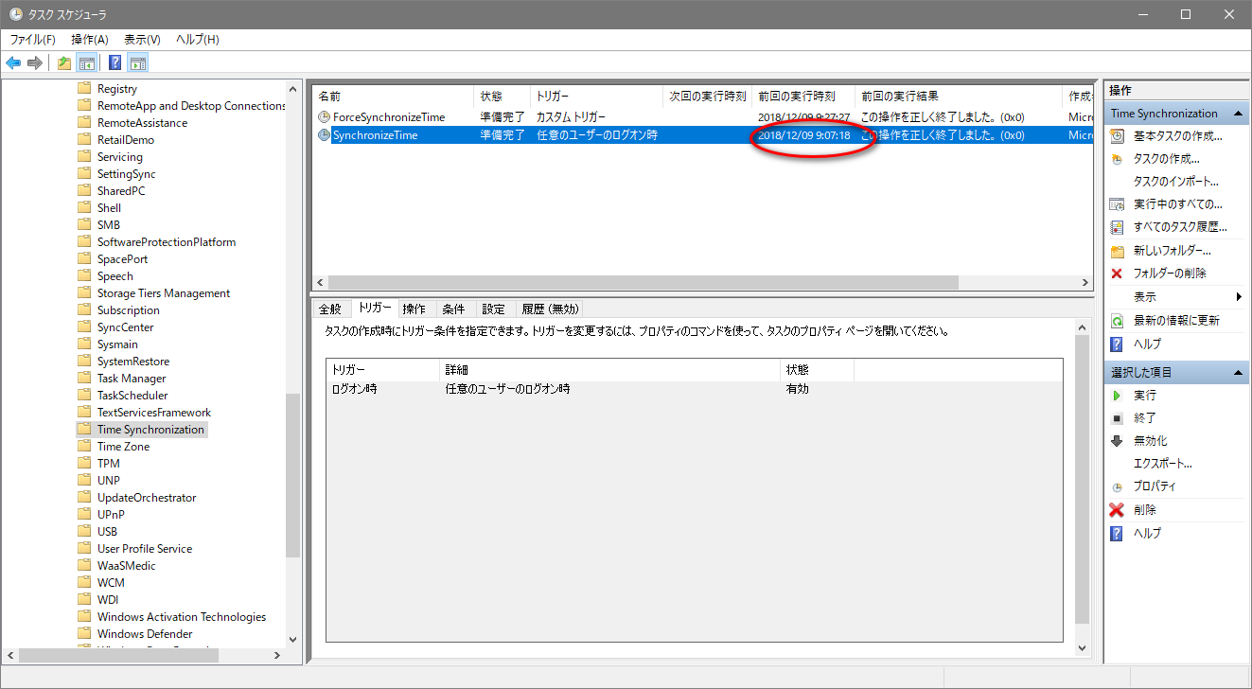This screenshot has width=1252, height=689.
Task: Switch to the 履歴 (無効) tab
Action: coord(550,309)
